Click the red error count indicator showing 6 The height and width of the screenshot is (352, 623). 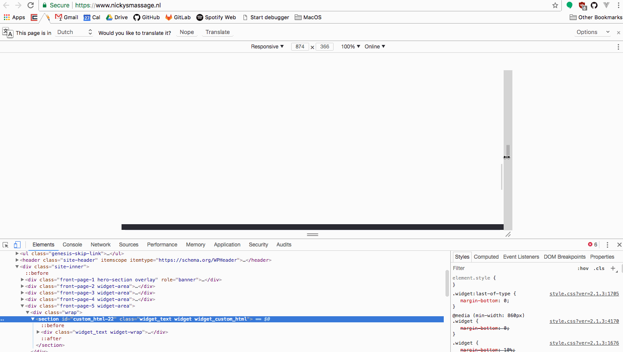pos(593,245)
